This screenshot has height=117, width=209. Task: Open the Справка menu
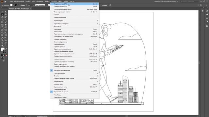coord(65,2)
